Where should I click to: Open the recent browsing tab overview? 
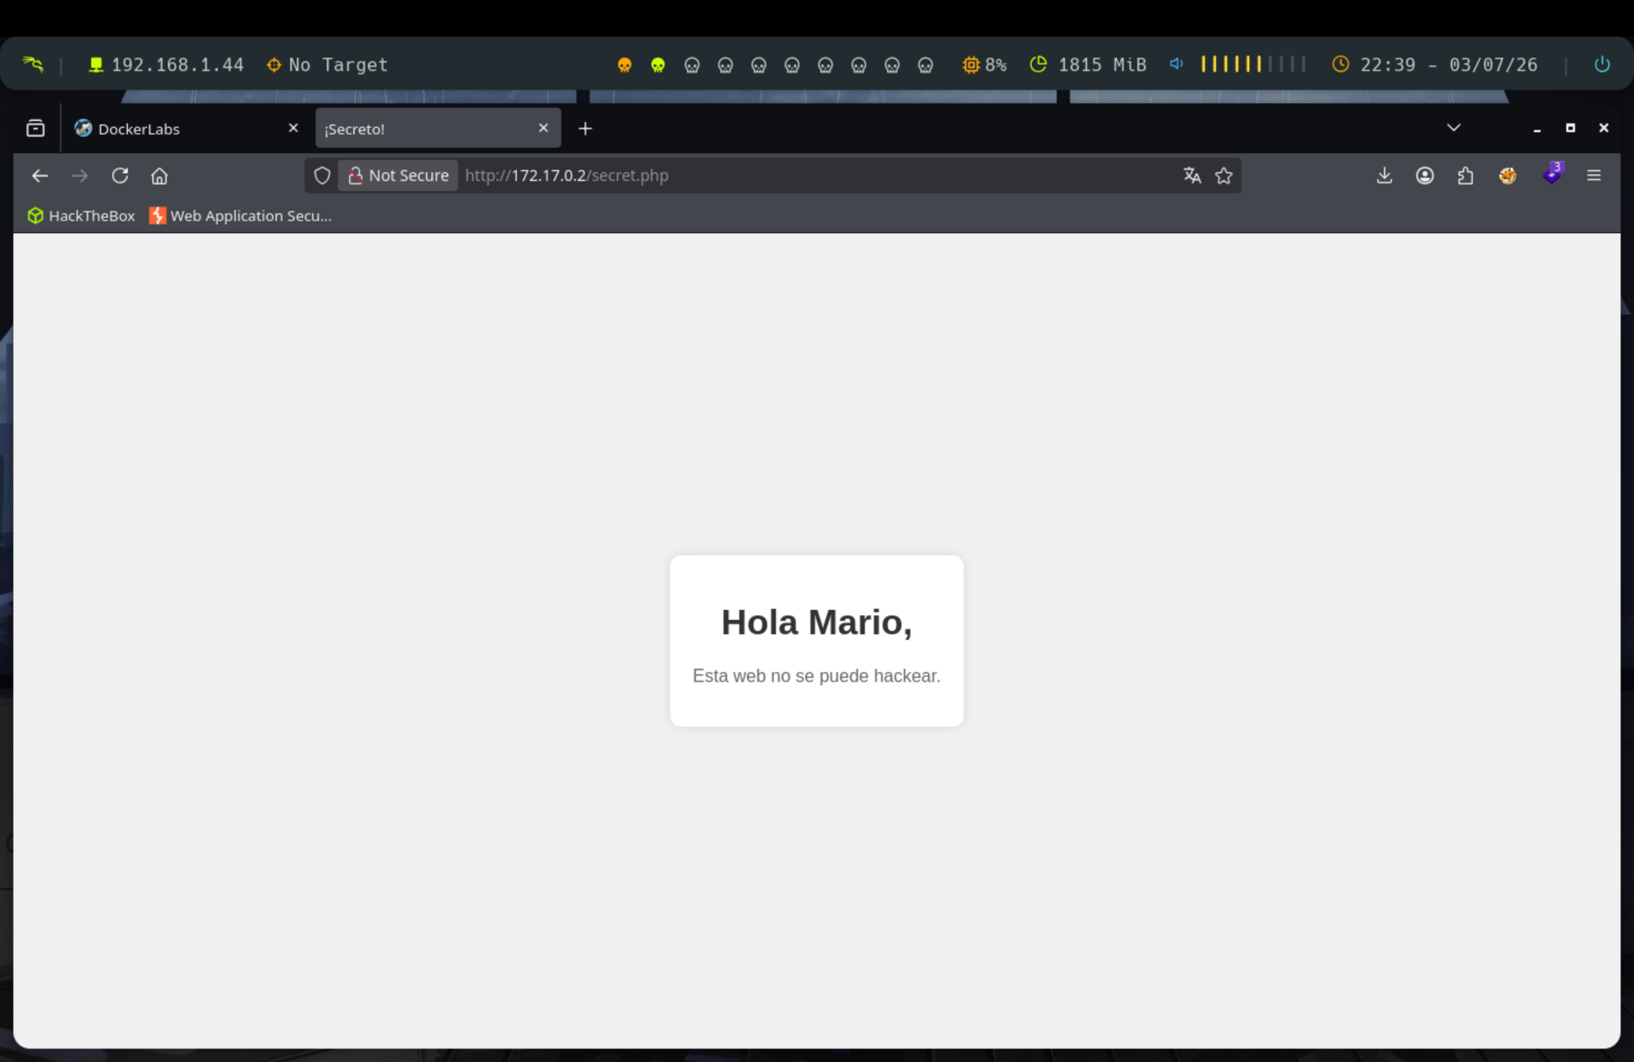pyautogui.click(x=36, y=128)
